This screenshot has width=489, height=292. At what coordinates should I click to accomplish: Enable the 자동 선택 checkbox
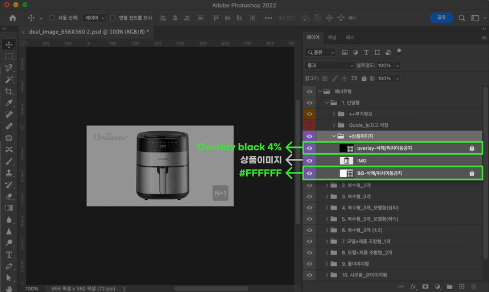[52, 18]
